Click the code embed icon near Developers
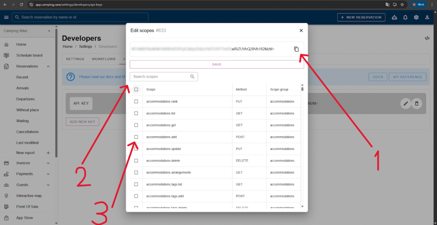This screenshot has width=437, height=225. tap(427, 38)
